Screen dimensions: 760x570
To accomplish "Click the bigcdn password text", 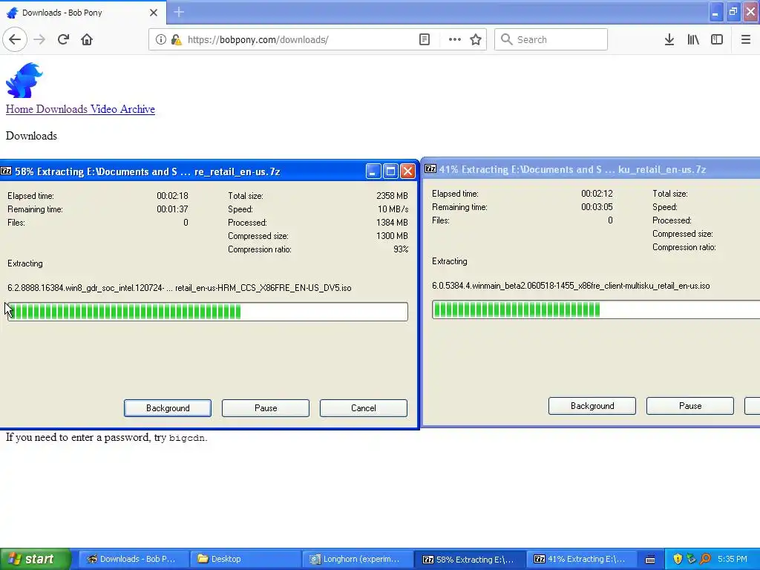I will tap(187, 438).
